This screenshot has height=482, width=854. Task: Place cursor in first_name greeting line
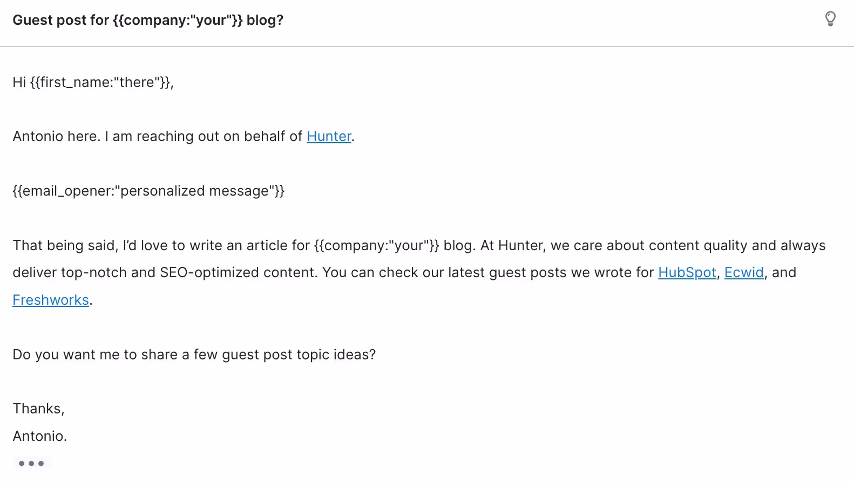coord(93,82)
